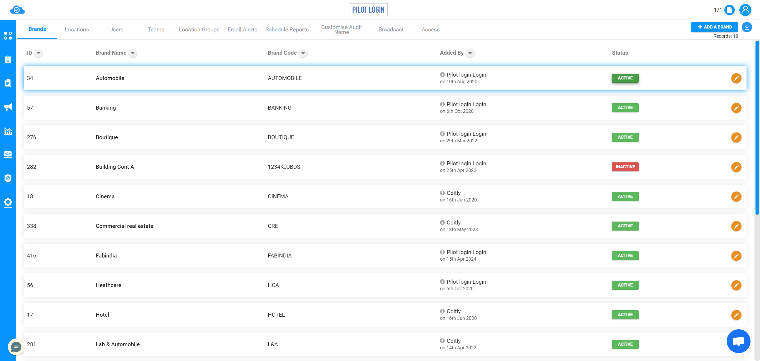Viewport: 760px width, 361px height.
Task: Select the CRE brand code cell
Action: click(x=273, y=226)
